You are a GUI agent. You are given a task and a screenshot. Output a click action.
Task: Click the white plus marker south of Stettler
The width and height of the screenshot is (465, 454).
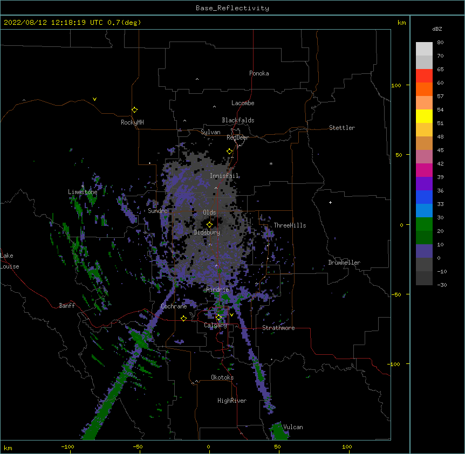(330, 202)
